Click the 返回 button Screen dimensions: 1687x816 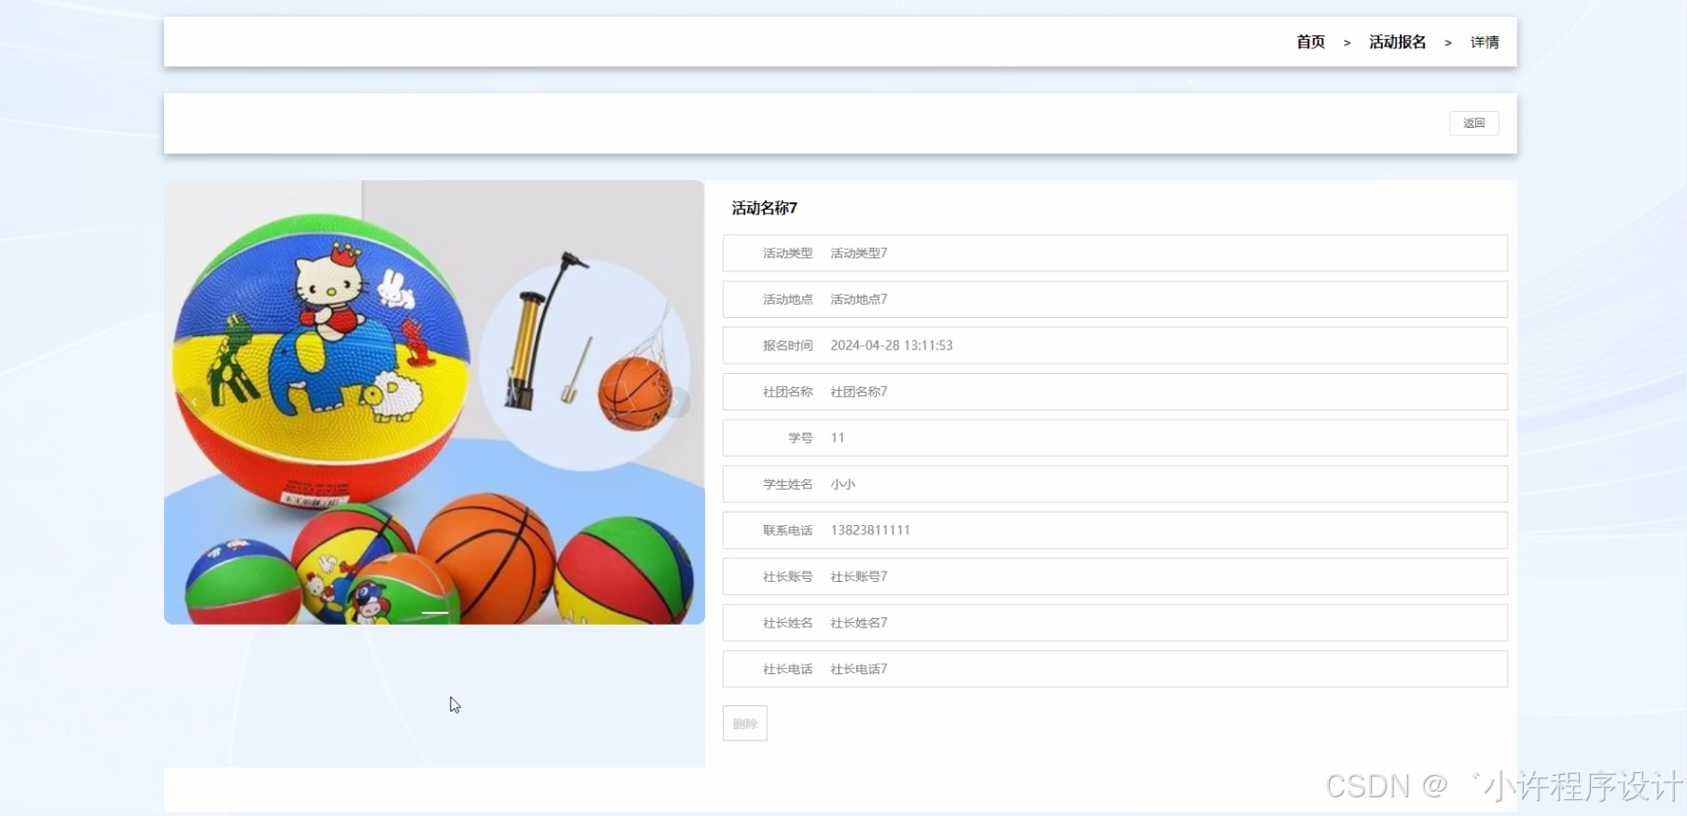(x=1473, y=123)
